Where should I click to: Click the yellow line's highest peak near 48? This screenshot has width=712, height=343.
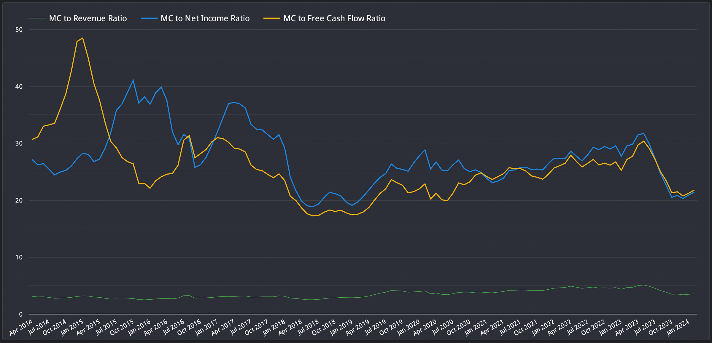click(x=82, y=38)
